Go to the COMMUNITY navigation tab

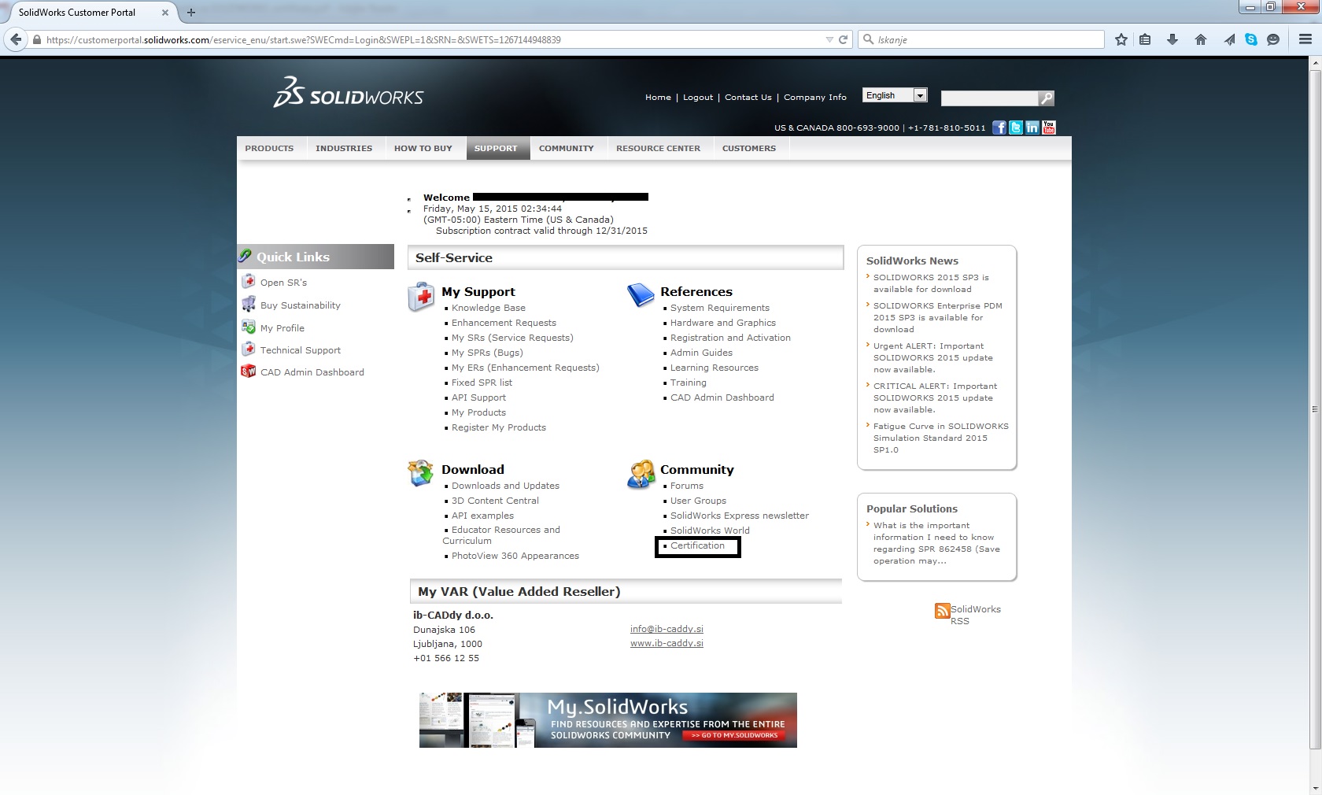point(566,148)
